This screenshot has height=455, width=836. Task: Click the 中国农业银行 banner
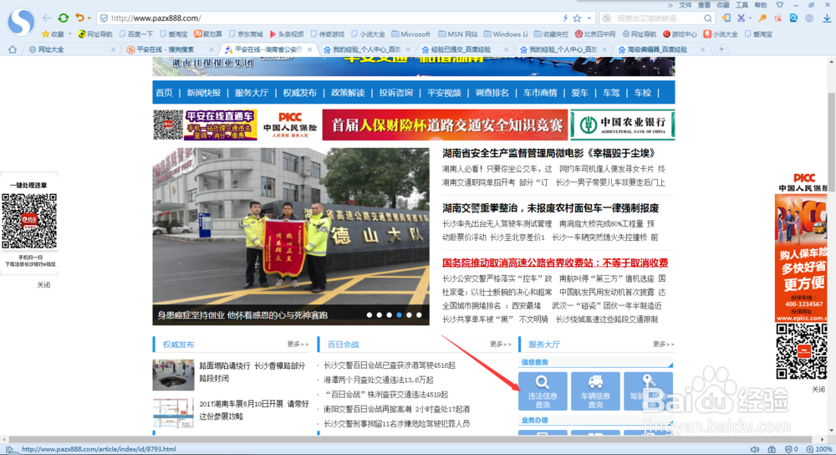pyautogui.click(x=622, y=125)
